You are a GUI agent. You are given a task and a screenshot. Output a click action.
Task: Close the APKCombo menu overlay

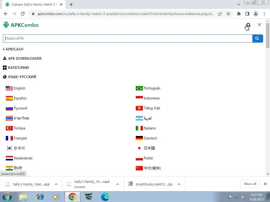tap(259, 25)
